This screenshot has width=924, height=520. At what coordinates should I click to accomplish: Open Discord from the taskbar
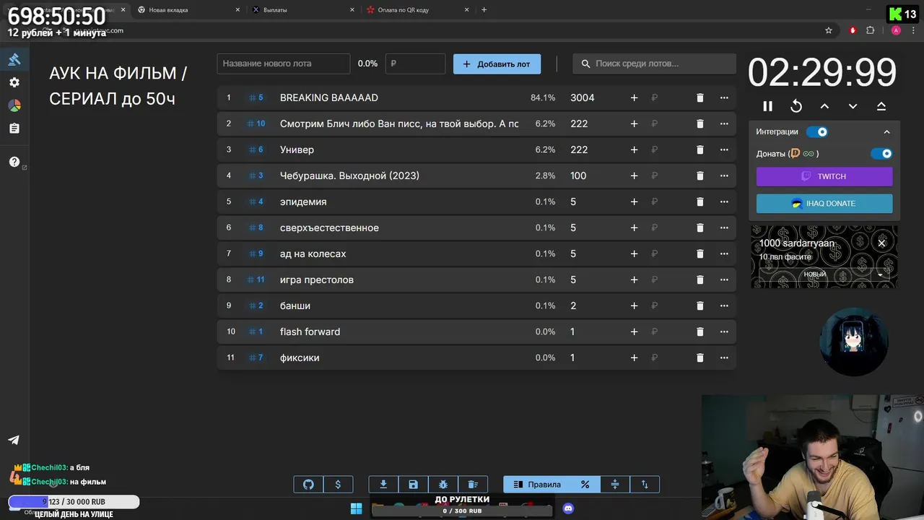568,508
